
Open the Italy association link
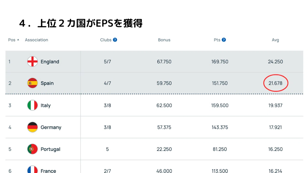(x=45, y=106)
